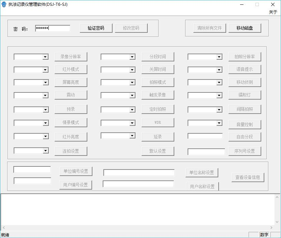281x238 pixels.
Task: Expand the 拍照分辨率 dropdown list
Action: click(219, 57)
